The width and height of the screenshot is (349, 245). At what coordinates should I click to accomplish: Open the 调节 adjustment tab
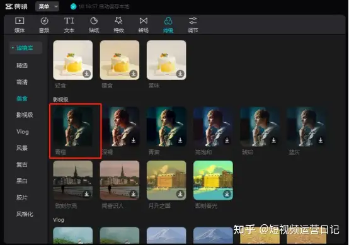pyautogui.click(x=193, y=25)
